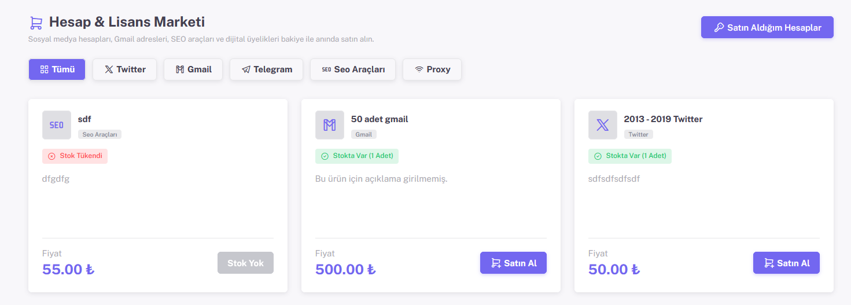Buy the 50 adet gmail product

(x=513, y=263)
